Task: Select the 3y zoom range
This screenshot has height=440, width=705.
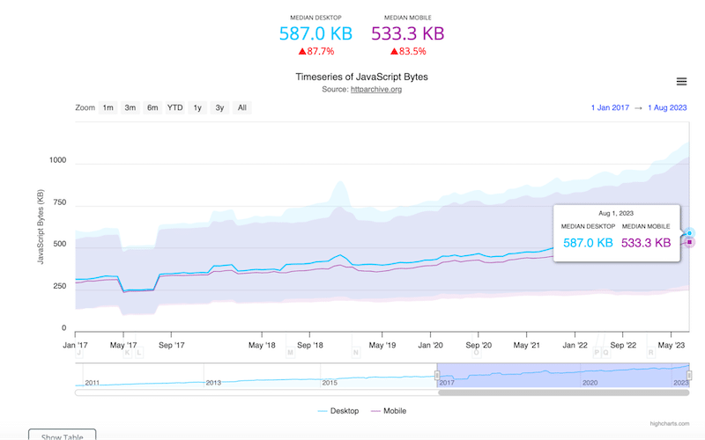Action: click(219, 108)
